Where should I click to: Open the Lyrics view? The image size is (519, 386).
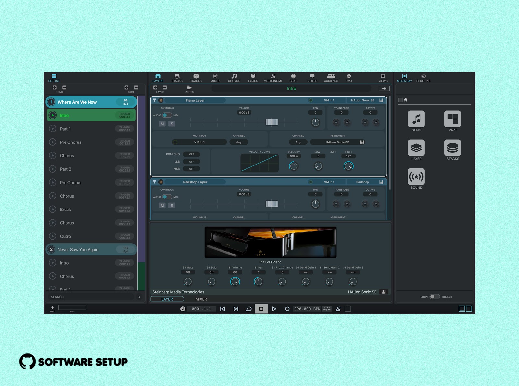(253, 78)
